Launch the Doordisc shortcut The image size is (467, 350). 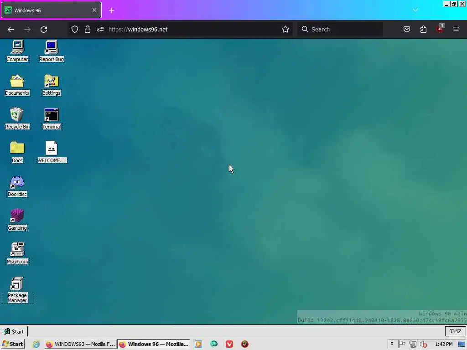click(x=17, y=186)
